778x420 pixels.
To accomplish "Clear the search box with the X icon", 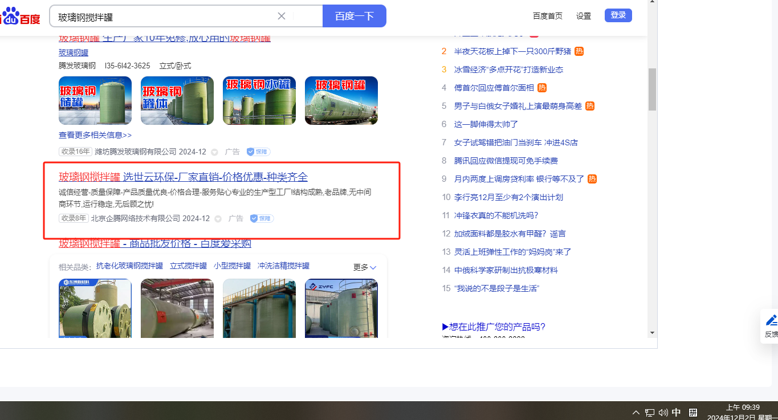I will click(282, 16).
